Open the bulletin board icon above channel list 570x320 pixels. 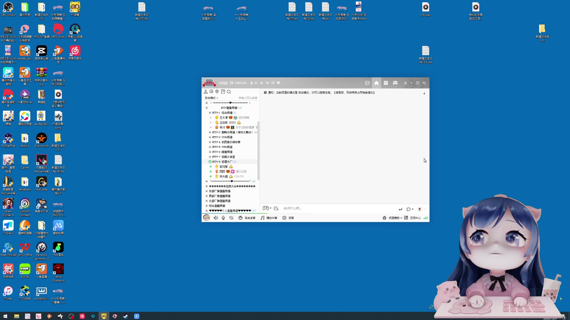coord(223,92)
